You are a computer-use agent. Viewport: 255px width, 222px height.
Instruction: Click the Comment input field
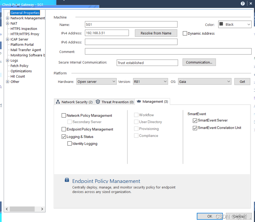tap(168, 51)
